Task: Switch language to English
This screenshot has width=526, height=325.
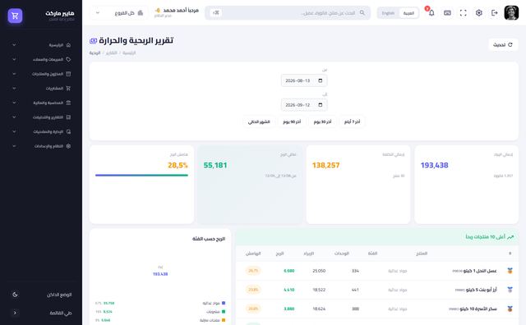Action: (x=388, y=13)
